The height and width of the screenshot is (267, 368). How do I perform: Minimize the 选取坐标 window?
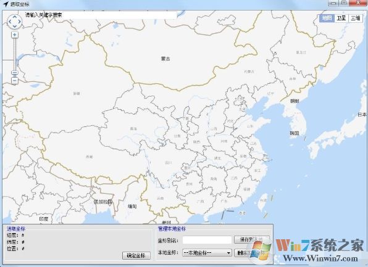[x=334, y=3]
